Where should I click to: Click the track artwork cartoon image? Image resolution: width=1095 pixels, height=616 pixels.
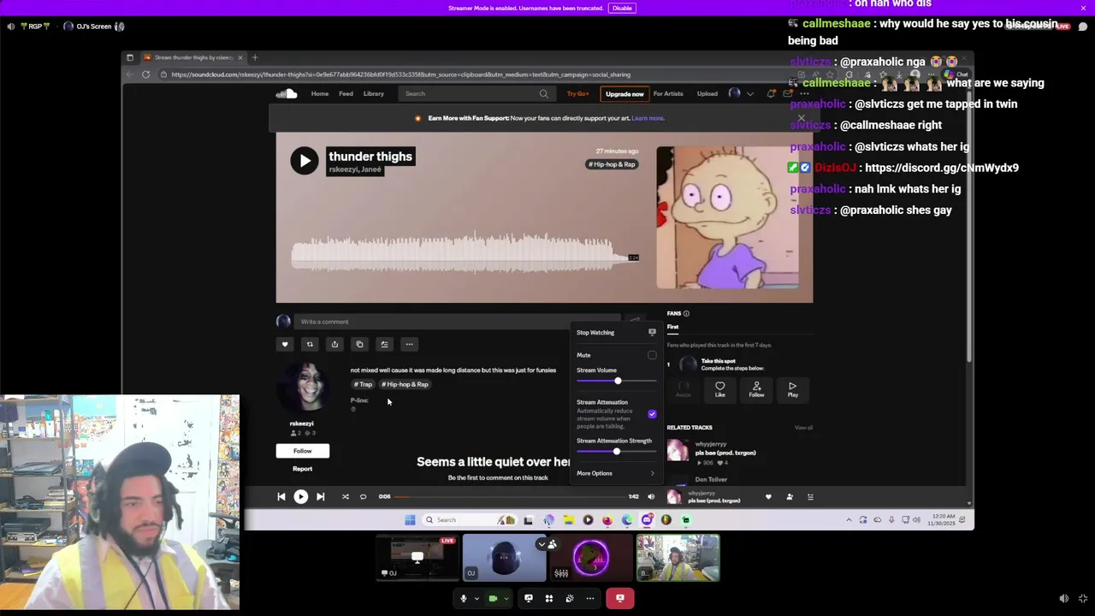point(728,217)
